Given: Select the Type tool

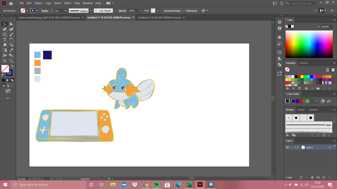Looking at the screenshot, I should click(x=5, y=39).
